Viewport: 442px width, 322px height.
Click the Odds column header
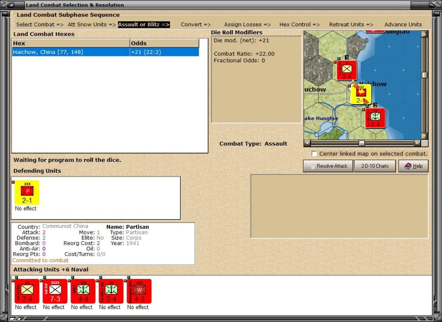[164, 43]
